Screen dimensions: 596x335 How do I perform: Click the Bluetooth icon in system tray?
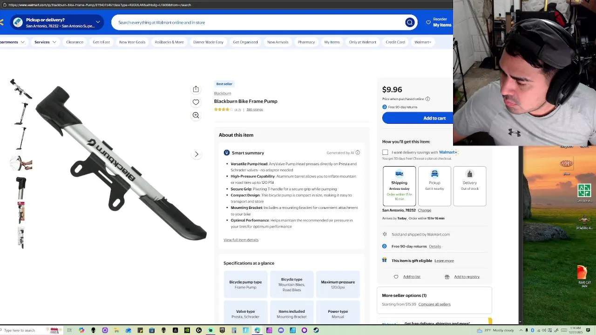point(533,330)
